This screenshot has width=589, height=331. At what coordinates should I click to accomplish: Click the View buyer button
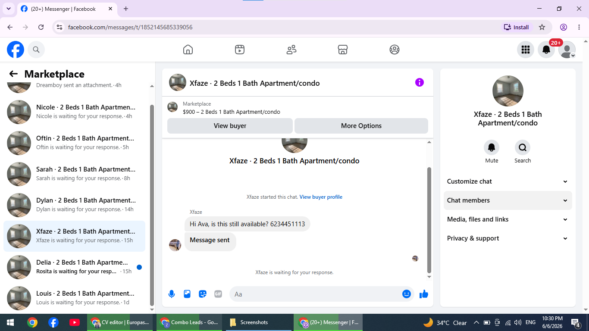point(230,126)
